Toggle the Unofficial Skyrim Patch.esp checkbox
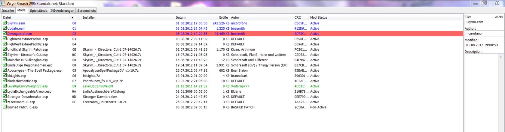 5,49
